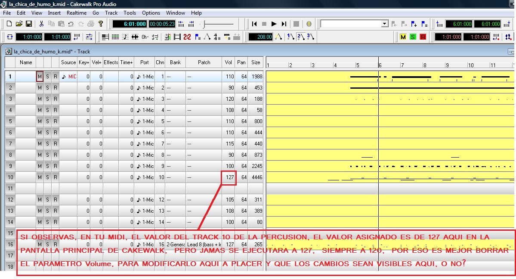516x279 pixels.
Task: Rewind to the beginning of the song
Action: pos(254,24)
